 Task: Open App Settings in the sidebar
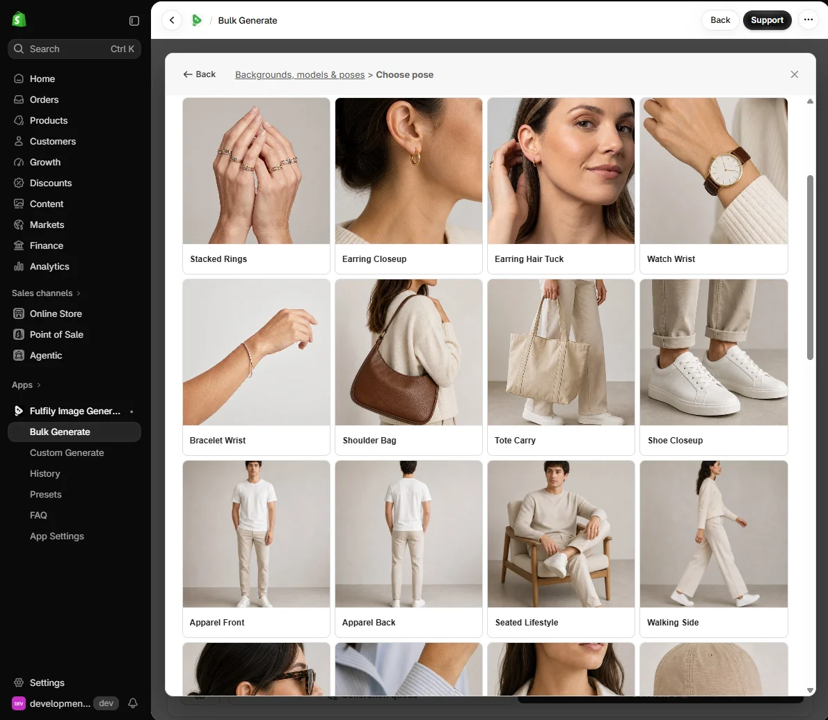(x=56, y=536)
